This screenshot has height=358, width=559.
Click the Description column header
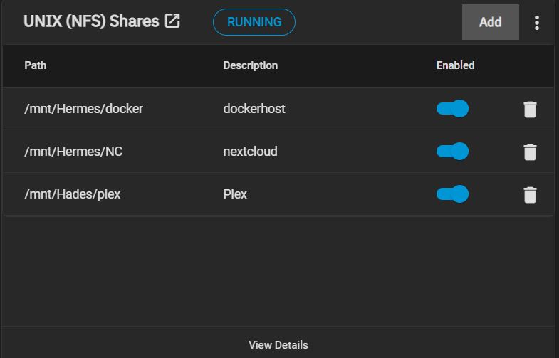250,65
